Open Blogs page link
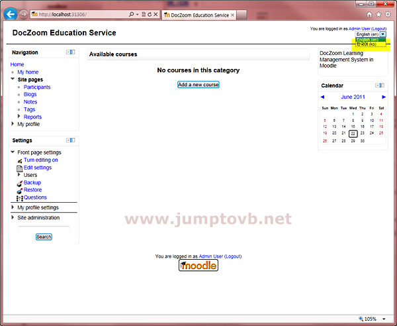Viewport: 397px width, 326px height. coord(30,94)
